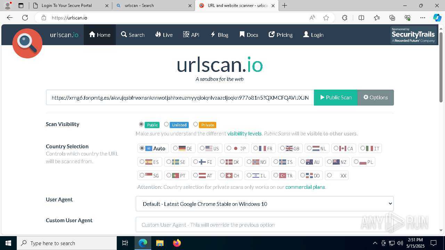Image resolution: width=445 pixels, height=250 pixels.
Task: Open the User Agent dropdown
Action: click(x=265, y=204)
